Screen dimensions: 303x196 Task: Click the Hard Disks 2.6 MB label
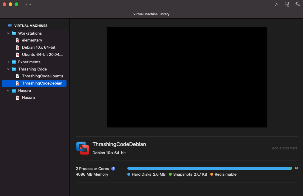click(149, 174)
